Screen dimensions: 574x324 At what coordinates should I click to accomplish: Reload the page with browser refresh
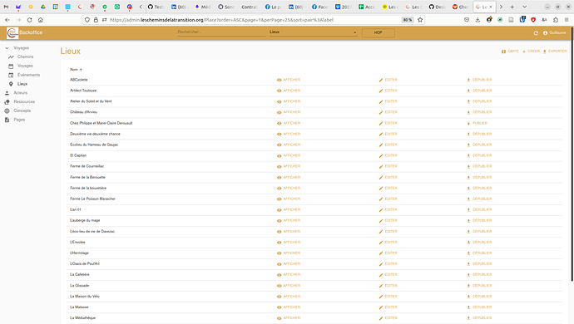pyautogui.click(x=29, y=20)
